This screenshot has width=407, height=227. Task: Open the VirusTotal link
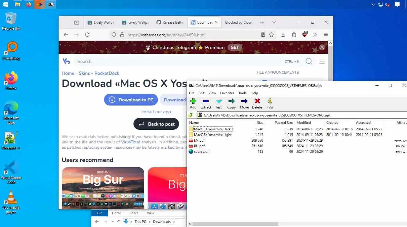(x=131, y=142)
